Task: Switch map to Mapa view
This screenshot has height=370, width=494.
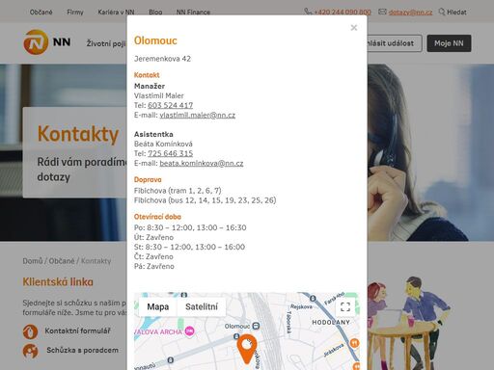Action: tap(158, 306)
